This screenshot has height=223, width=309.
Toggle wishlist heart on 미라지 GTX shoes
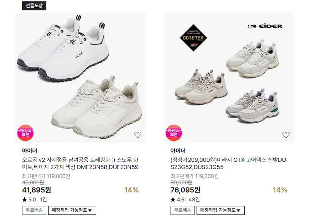click(x=286, y=135)
